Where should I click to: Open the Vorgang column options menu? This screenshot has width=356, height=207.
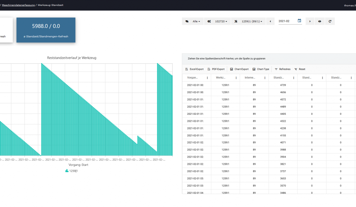[x=207, y=78]
